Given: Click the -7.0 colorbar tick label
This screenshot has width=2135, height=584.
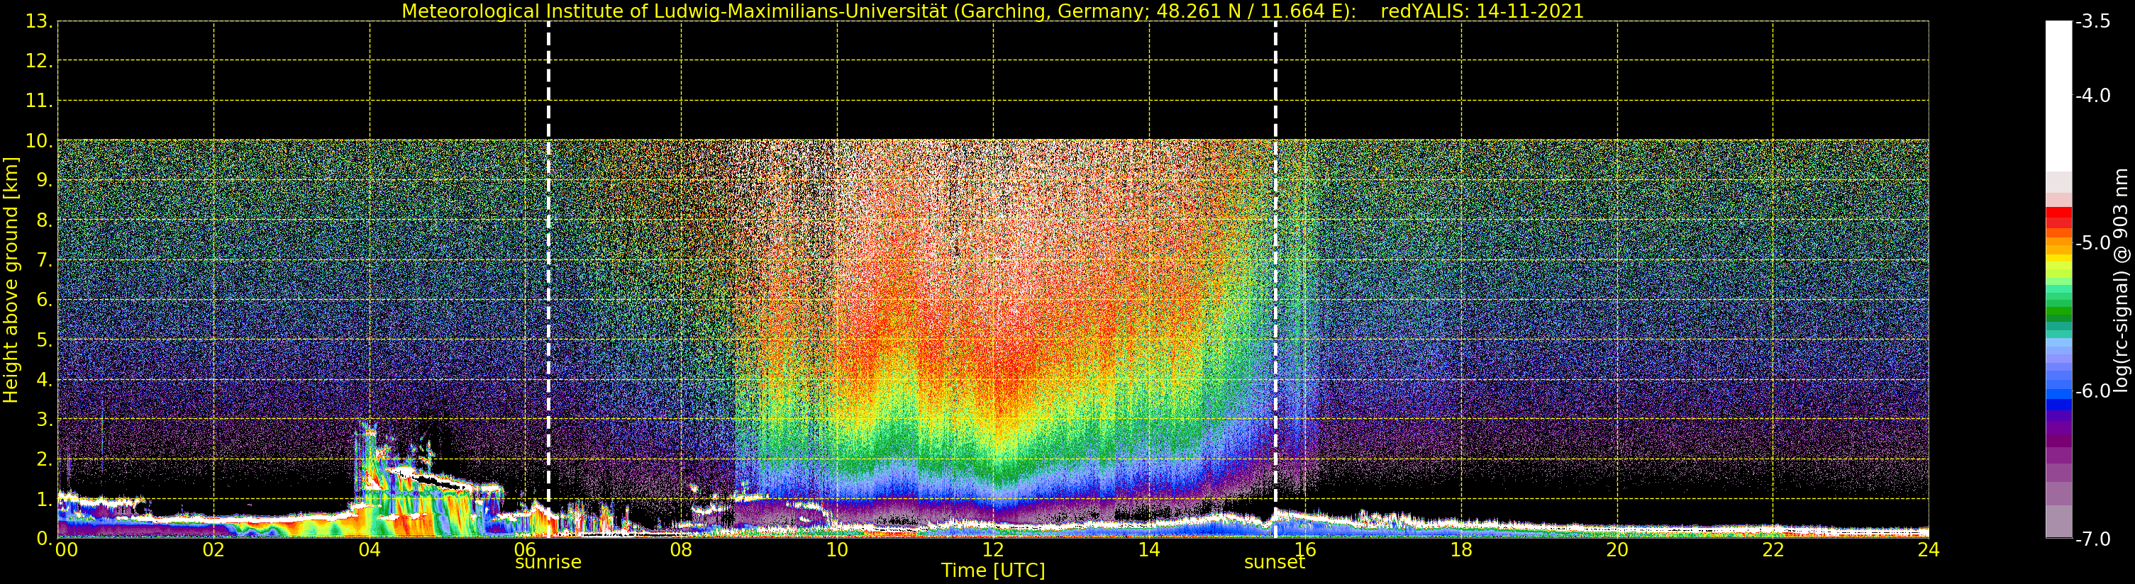Looking at the screenshot, I should tap(2092, 539).
